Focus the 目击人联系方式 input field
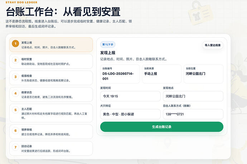Viewport: 247px width, 164px height. tap(193, 114)
